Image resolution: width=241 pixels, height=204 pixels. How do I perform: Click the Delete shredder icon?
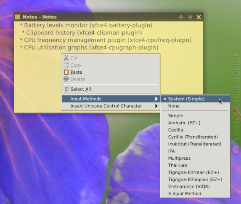point(66,79)
